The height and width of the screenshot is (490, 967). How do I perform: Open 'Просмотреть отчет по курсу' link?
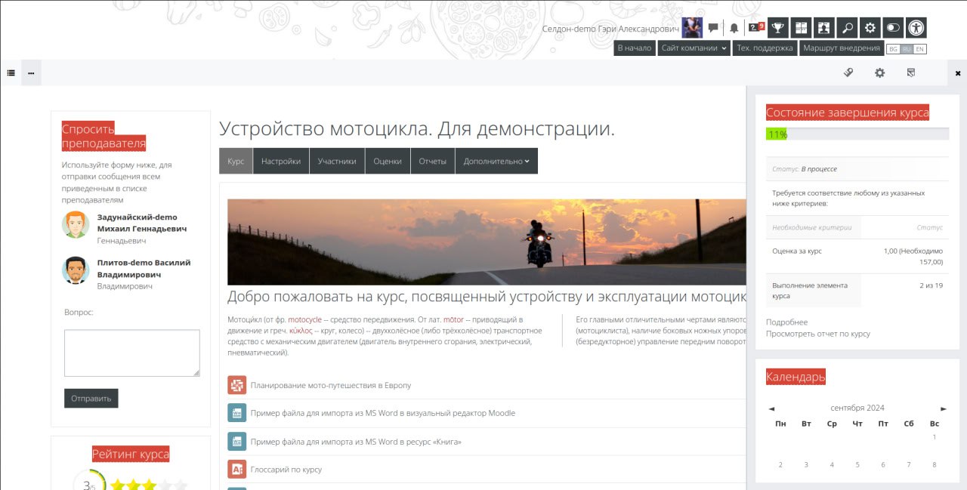(818, 334)
